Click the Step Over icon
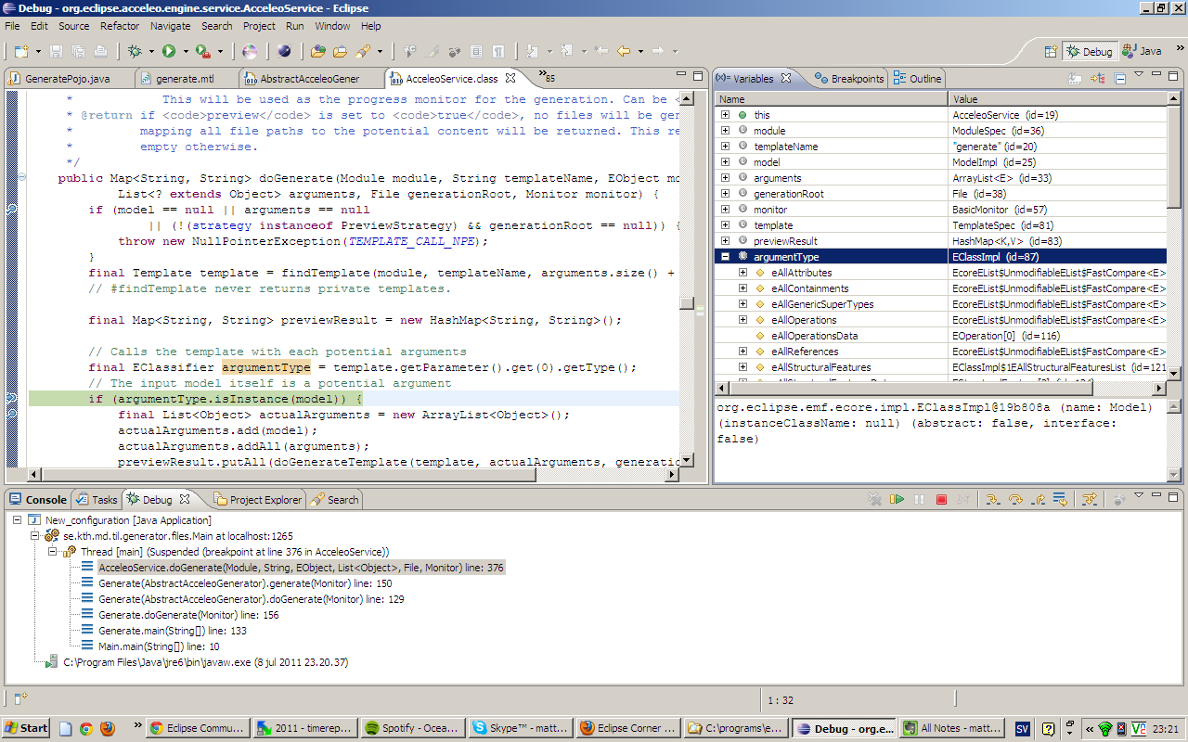1188x742 pixels. (x=1015, y=499)
